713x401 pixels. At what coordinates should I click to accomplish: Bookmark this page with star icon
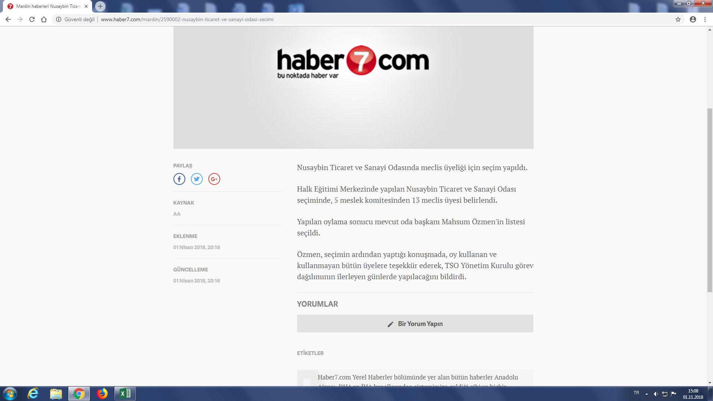pyautogui.click(x=678, y=19)
